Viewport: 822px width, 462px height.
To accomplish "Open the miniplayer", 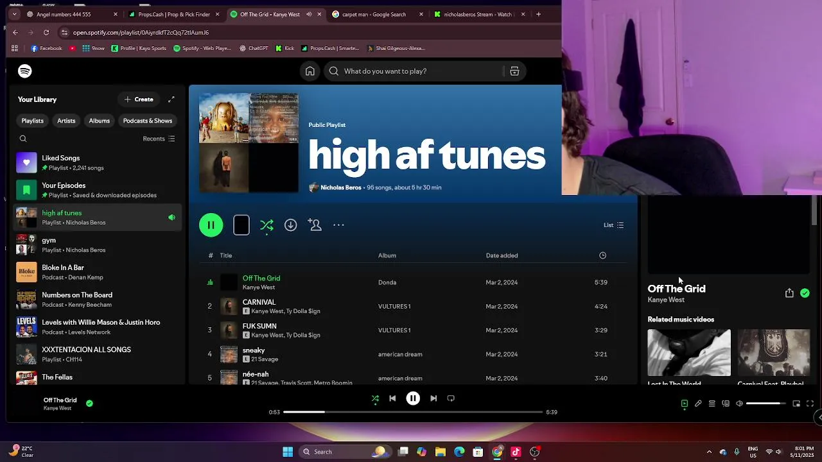I will click(x=796, y=404).
